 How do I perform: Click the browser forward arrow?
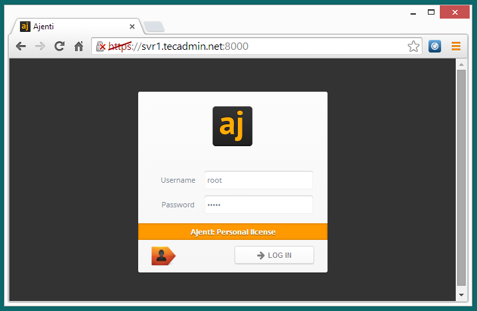[x=40, y=47]
